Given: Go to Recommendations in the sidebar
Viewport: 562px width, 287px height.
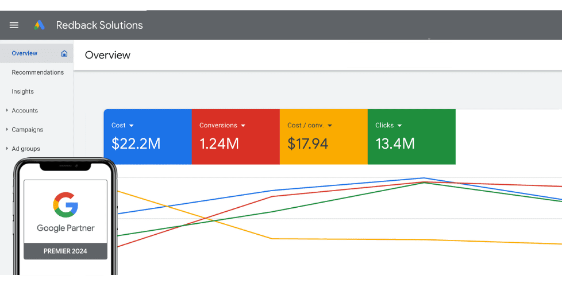Looking at the screenshot, I should [x=38, y=72].
